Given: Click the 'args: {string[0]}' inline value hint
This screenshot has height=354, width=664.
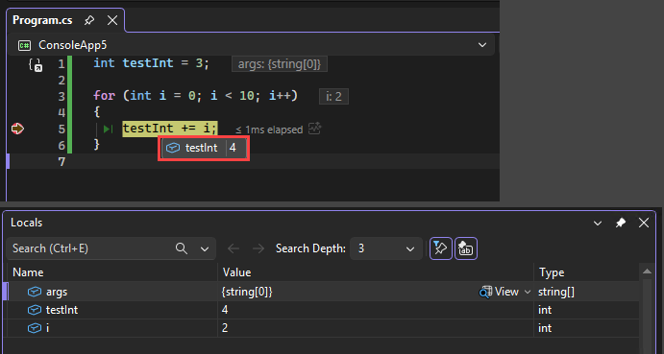Looking at the screenshot, I should coord(280,64).
